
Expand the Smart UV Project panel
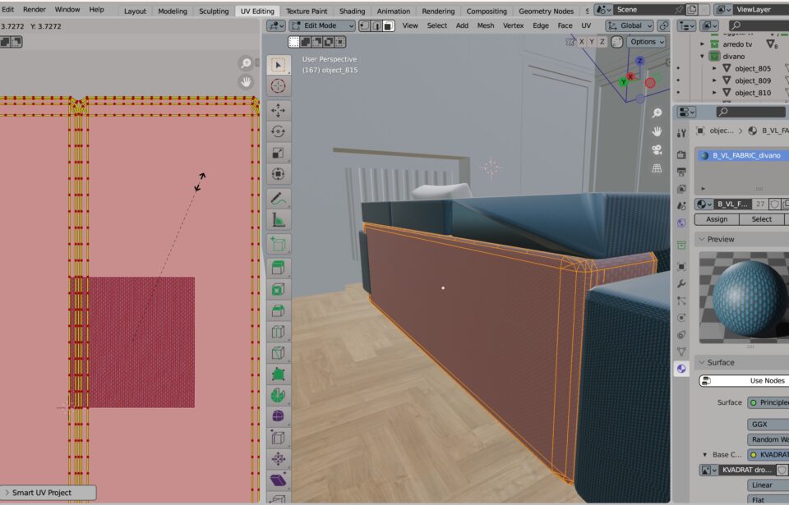(x=49, y=493)
